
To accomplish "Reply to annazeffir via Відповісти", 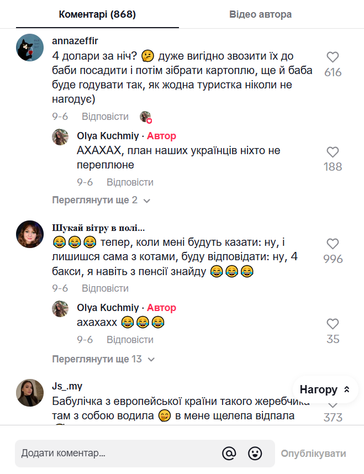I will (x=105, y=117).
